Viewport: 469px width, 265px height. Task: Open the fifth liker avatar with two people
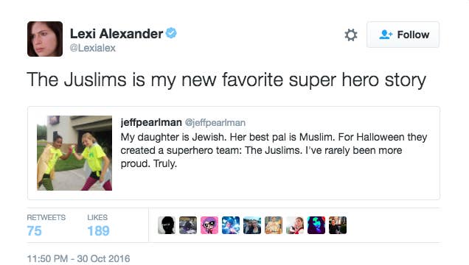tap(252, 225)
